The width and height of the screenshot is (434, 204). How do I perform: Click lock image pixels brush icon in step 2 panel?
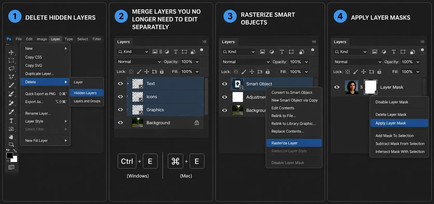pyautogui.click(x=139, y=71)
